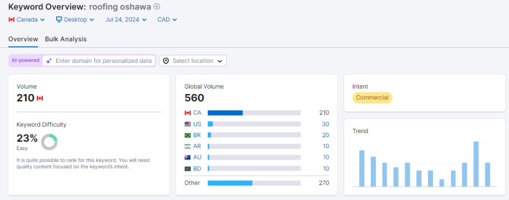Click the plus icon beside roofing oshawa
This screenshot has width=509, height=200.
click(x=157, y=6)
